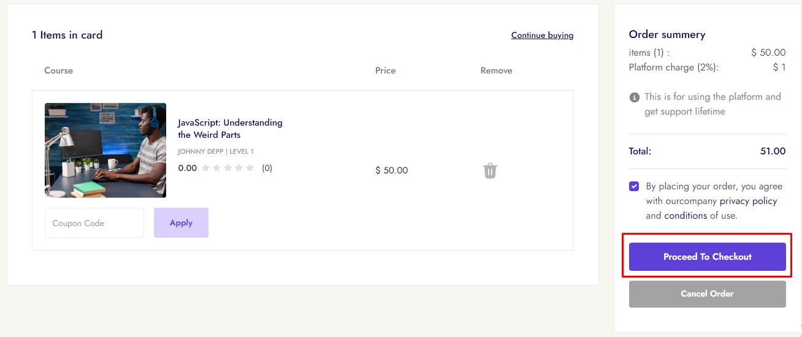Open the privacy policy link
This screenshot has height=337, width=802.
(x=748, y=201)
